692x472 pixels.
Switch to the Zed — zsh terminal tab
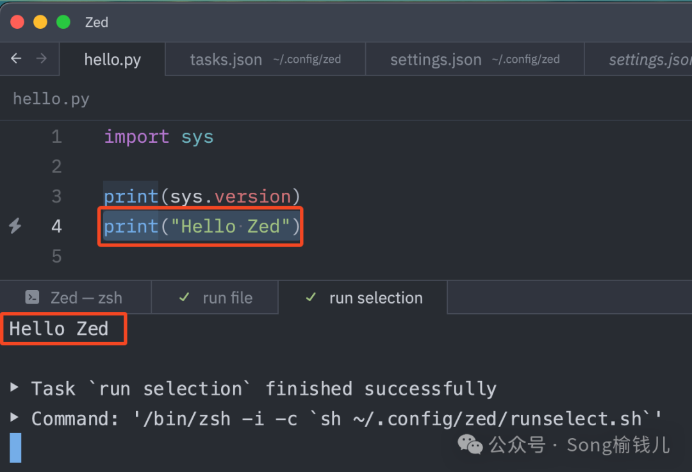point(75,298)
